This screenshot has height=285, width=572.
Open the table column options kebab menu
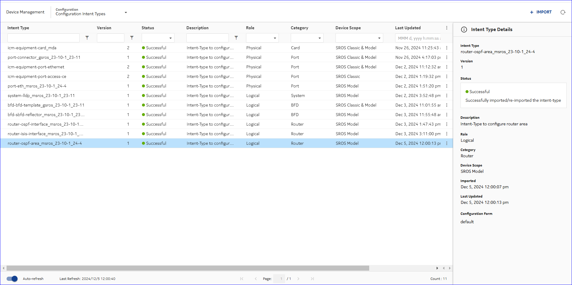pyautogui.click(x=446, y=28)
